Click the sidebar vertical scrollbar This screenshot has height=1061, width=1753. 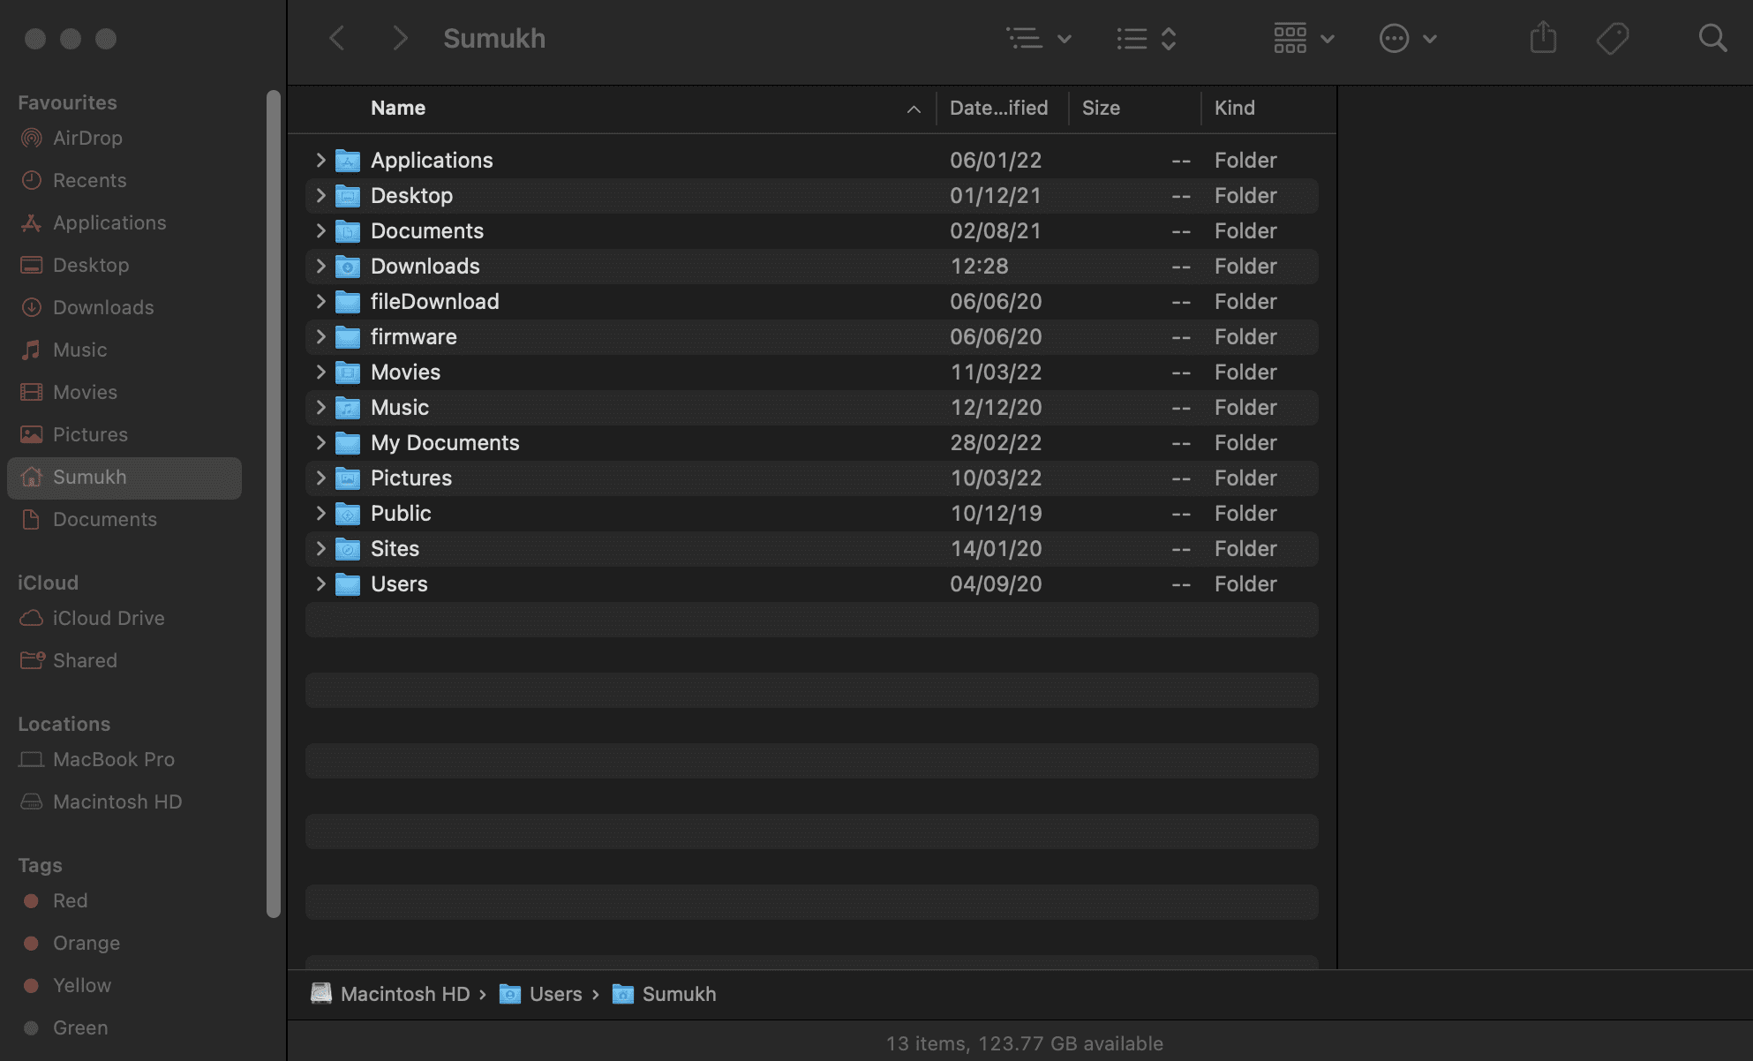point(274,504)
